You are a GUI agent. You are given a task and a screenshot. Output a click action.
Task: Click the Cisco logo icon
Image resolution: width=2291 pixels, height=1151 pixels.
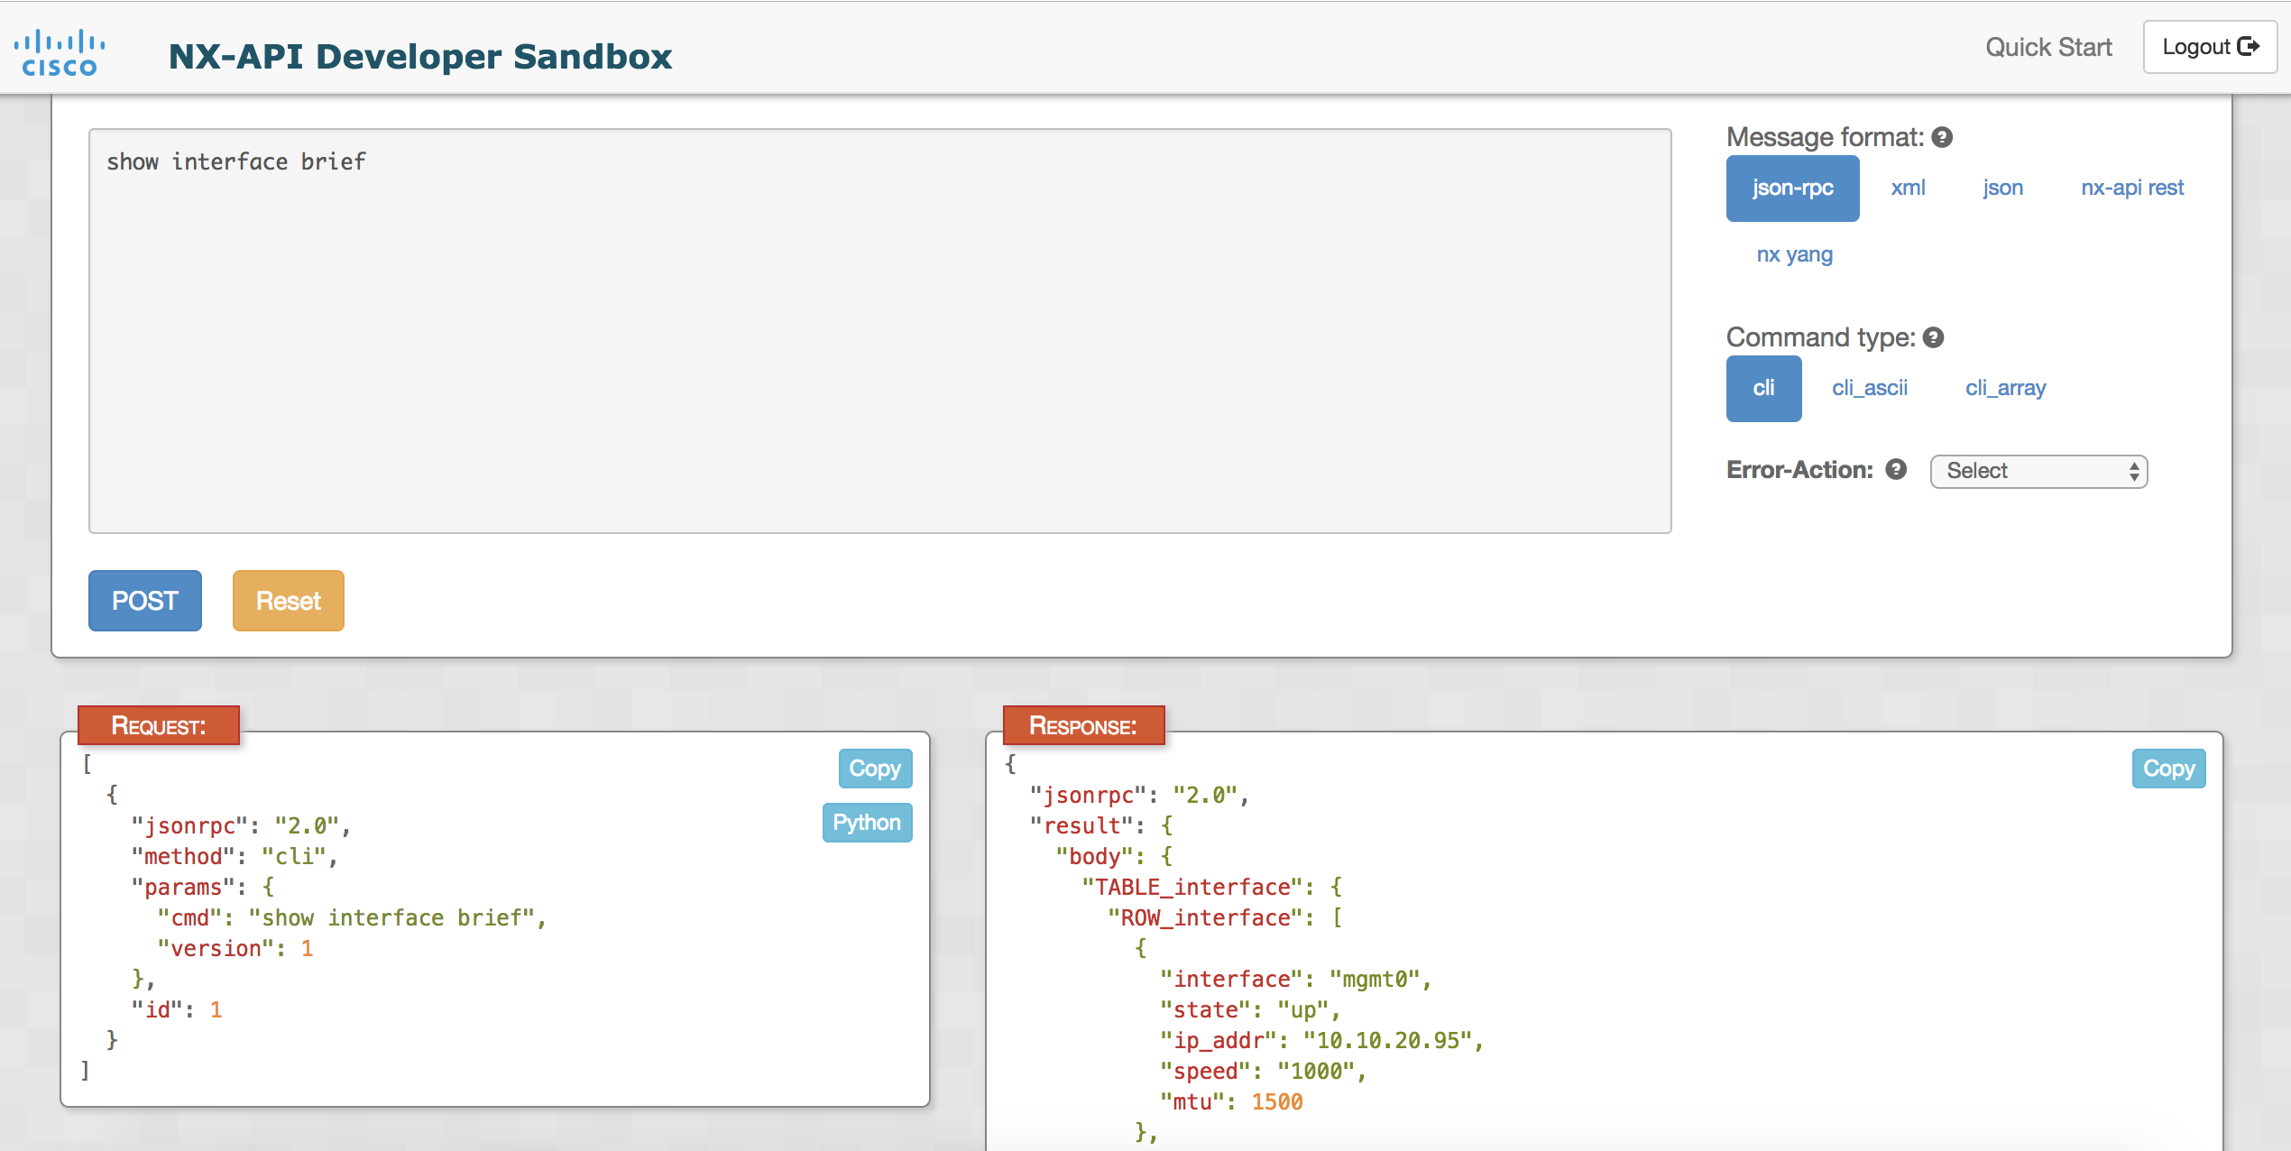(60, 52)
